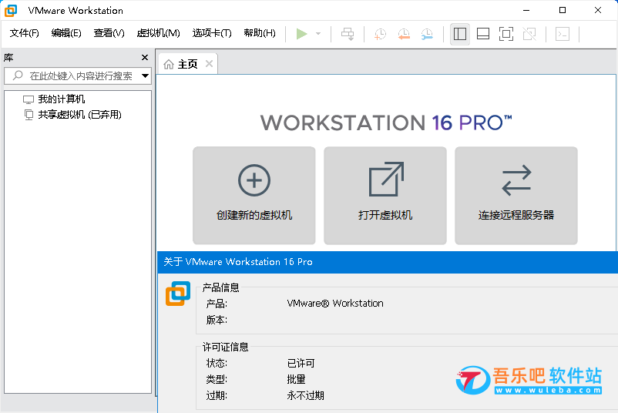Open the 编辑(E) menu
Screen dimensions: 618x413
pyautogui.click(x=66, y=33)
